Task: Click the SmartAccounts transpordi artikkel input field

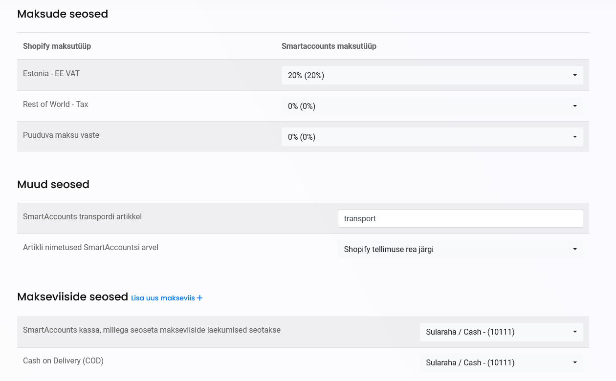Action: [x=460, y=218]
